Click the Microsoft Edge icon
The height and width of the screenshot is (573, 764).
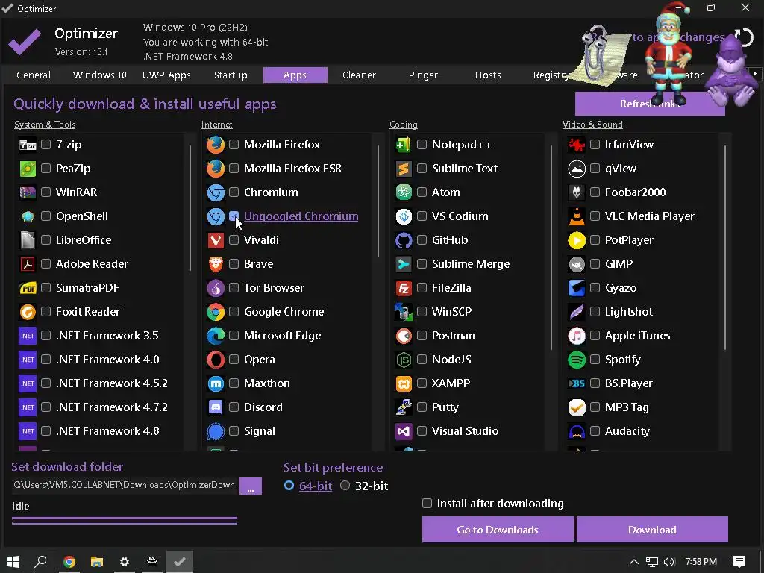coord(216,336)
